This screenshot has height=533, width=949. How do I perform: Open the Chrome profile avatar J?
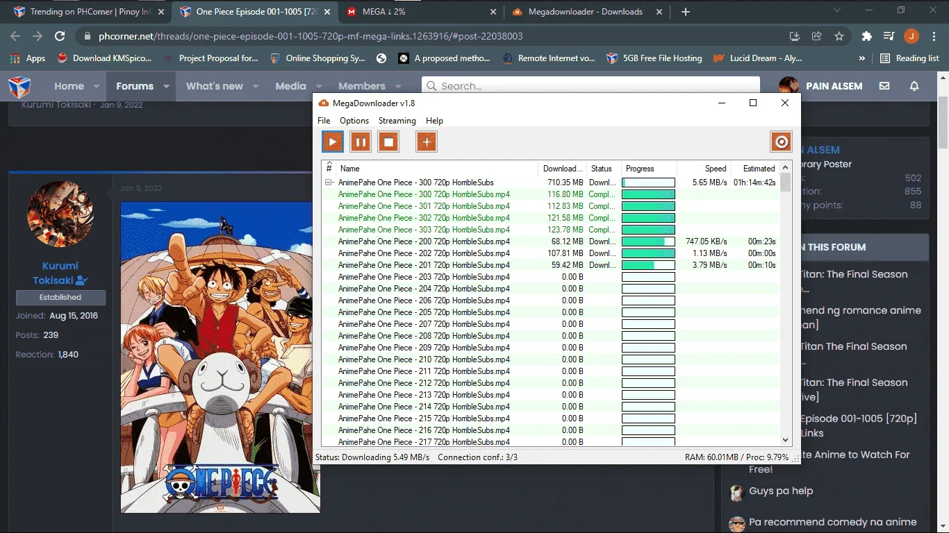[911, 36]
